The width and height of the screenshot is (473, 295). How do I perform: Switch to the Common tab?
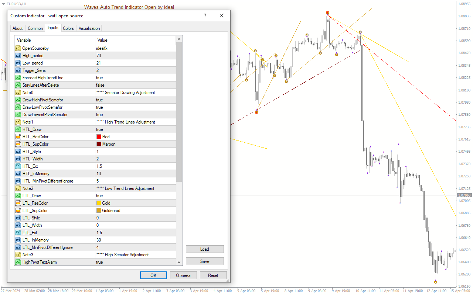click(35, 28)
